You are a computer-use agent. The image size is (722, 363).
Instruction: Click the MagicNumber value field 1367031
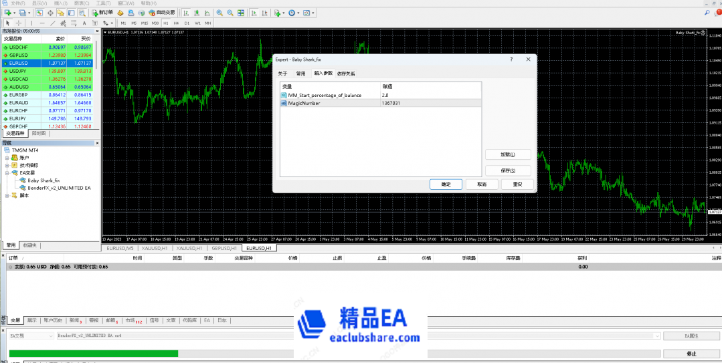point(430,103)
